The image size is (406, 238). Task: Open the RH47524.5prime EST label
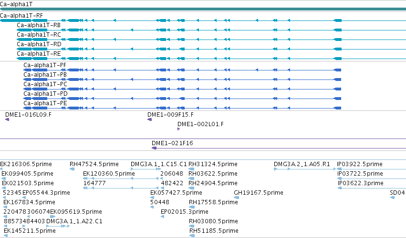(94, 164)
